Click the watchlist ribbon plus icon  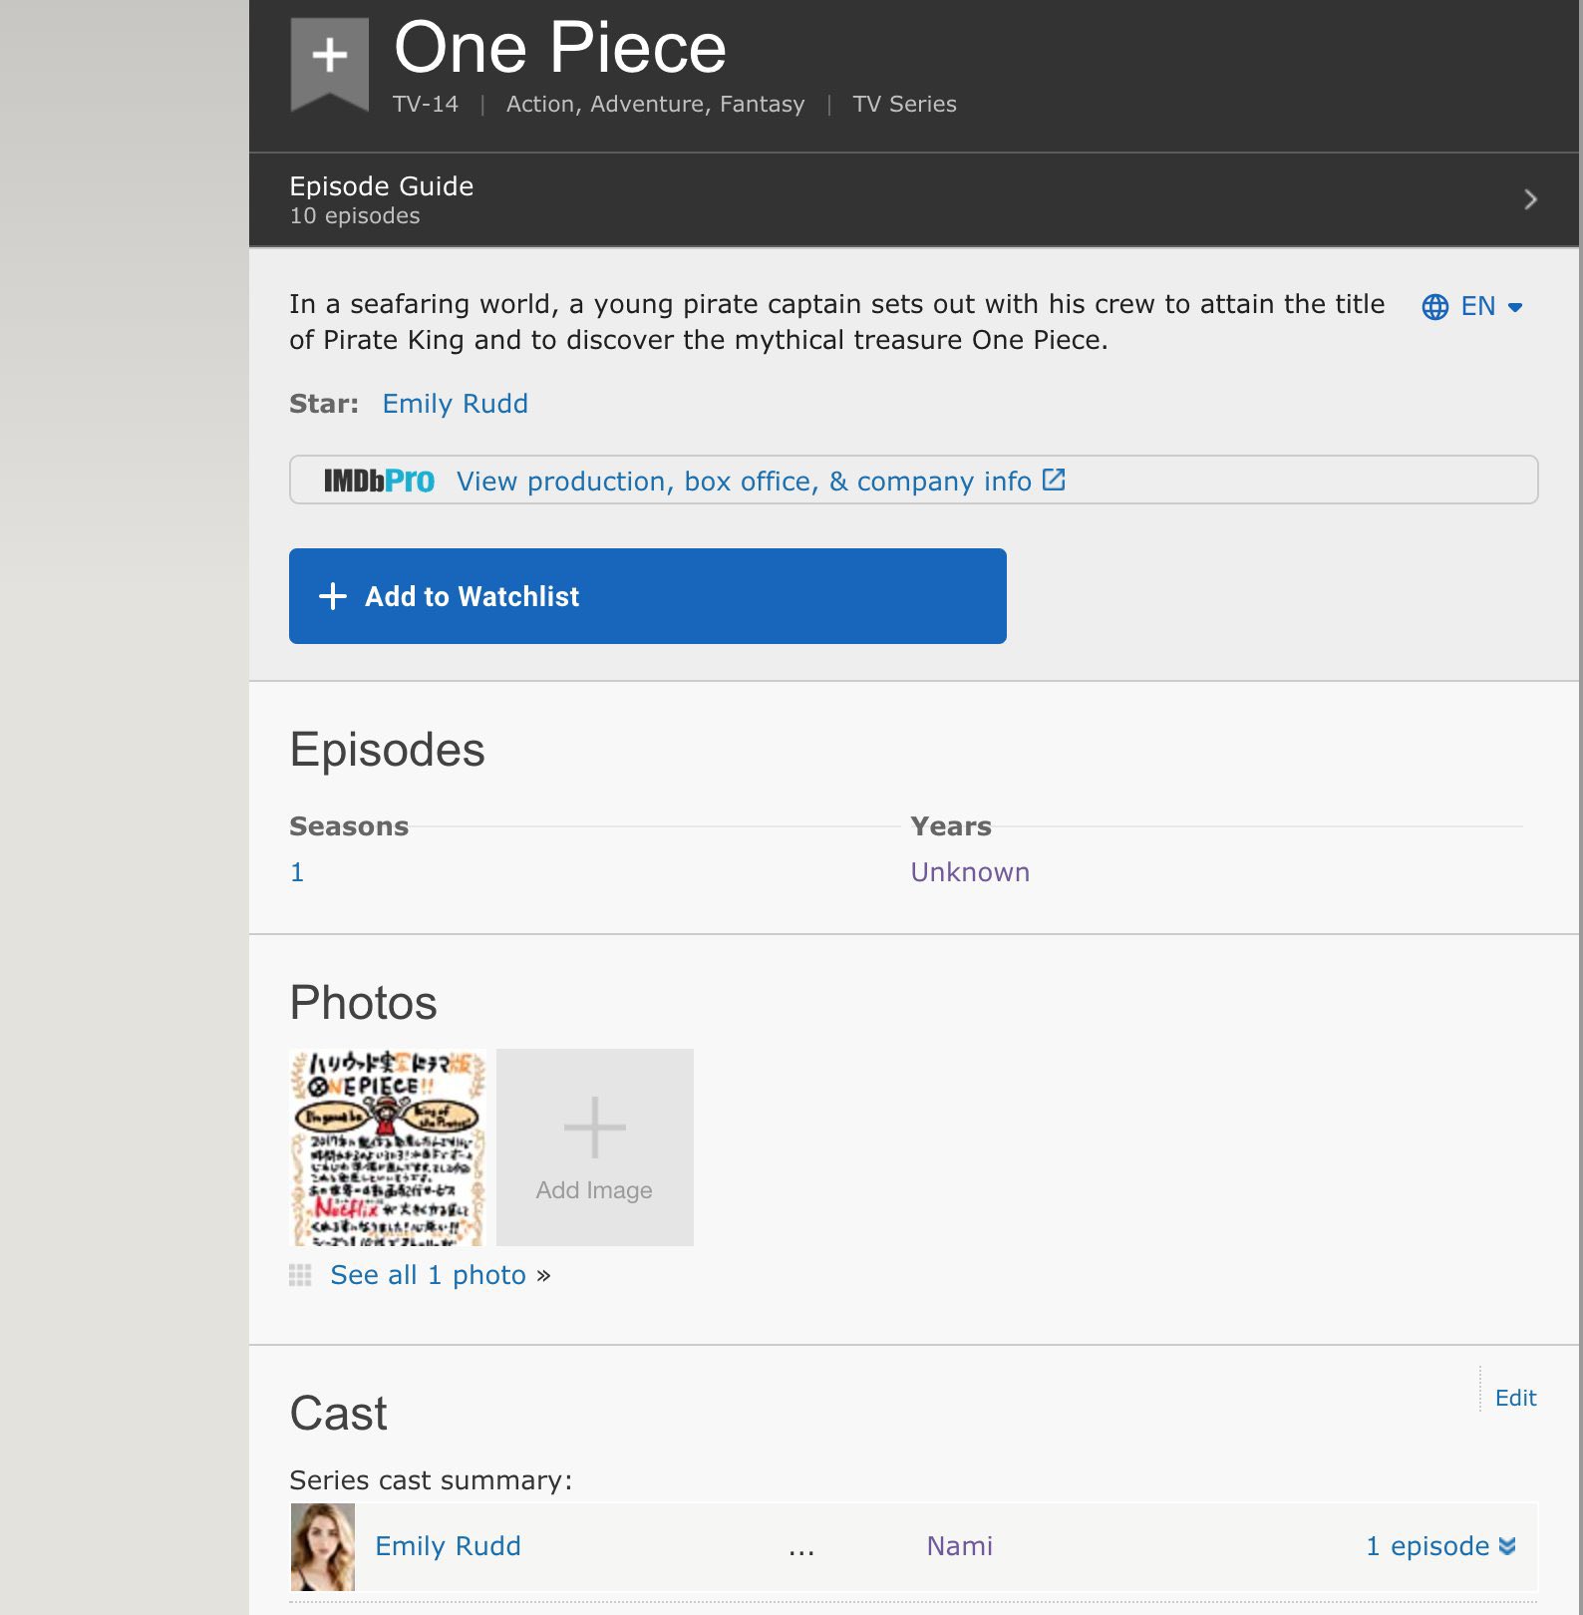[330, 63]
